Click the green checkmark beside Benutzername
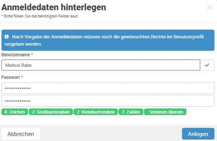 point(207,65)
